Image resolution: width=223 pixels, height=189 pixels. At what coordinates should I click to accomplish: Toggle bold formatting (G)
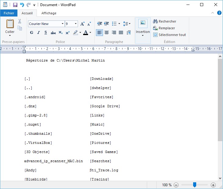(32, 33)
